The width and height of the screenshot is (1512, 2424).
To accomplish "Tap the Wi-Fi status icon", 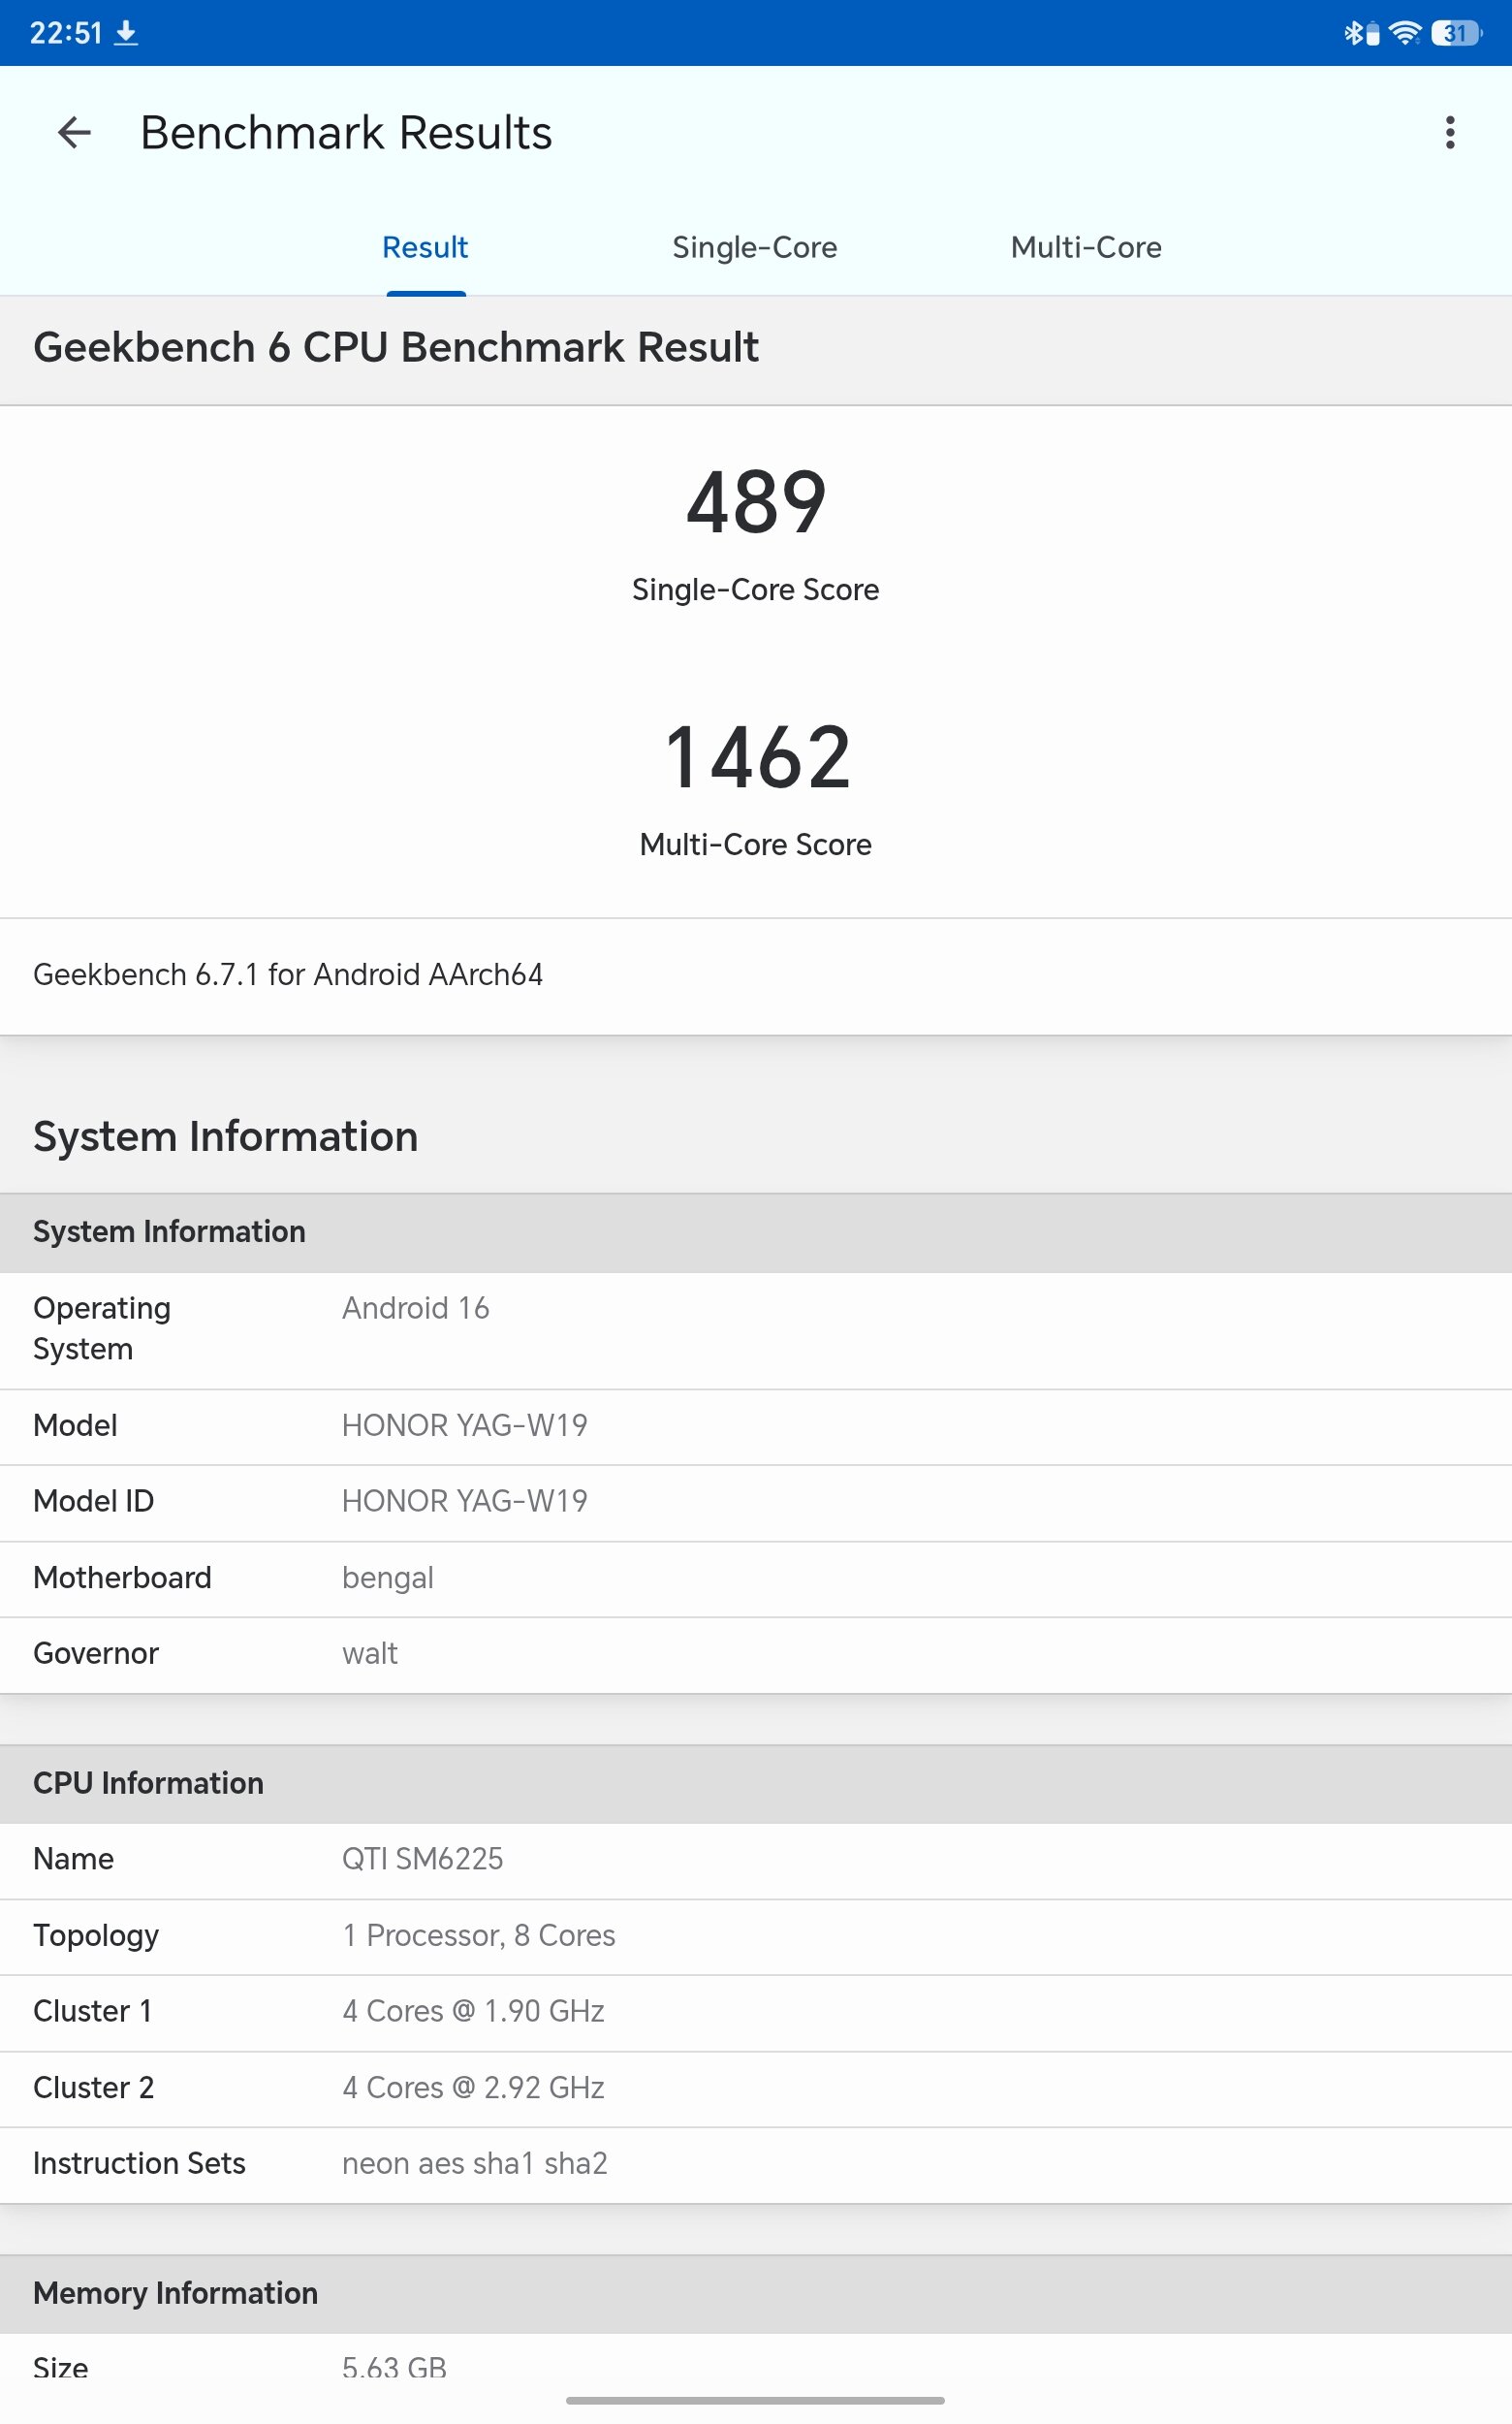I will point(1405,33).
